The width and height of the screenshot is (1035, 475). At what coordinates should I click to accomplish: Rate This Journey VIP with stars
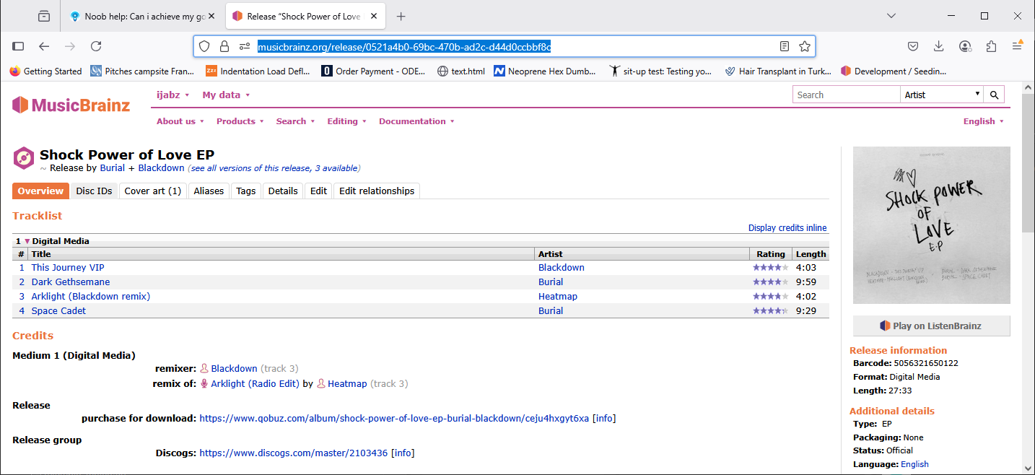coord(770,267)
